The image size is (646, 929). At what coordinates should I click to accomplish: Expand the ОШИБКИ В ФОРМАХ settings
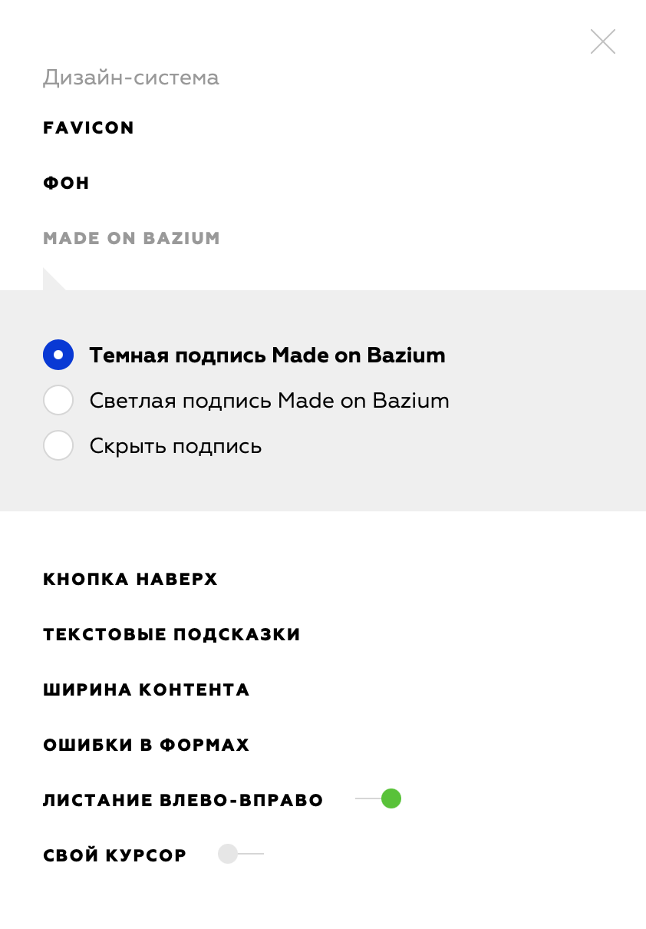(146, 745)
